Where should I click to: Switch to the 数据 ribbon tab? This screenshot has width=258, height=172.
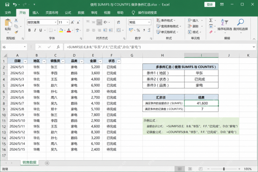tap(81, 13)
